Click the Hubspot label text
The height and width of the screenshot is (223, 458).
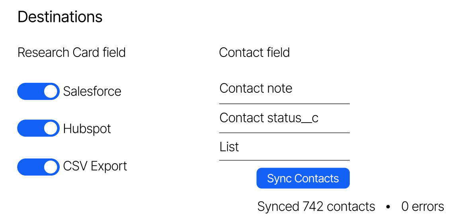87,129
